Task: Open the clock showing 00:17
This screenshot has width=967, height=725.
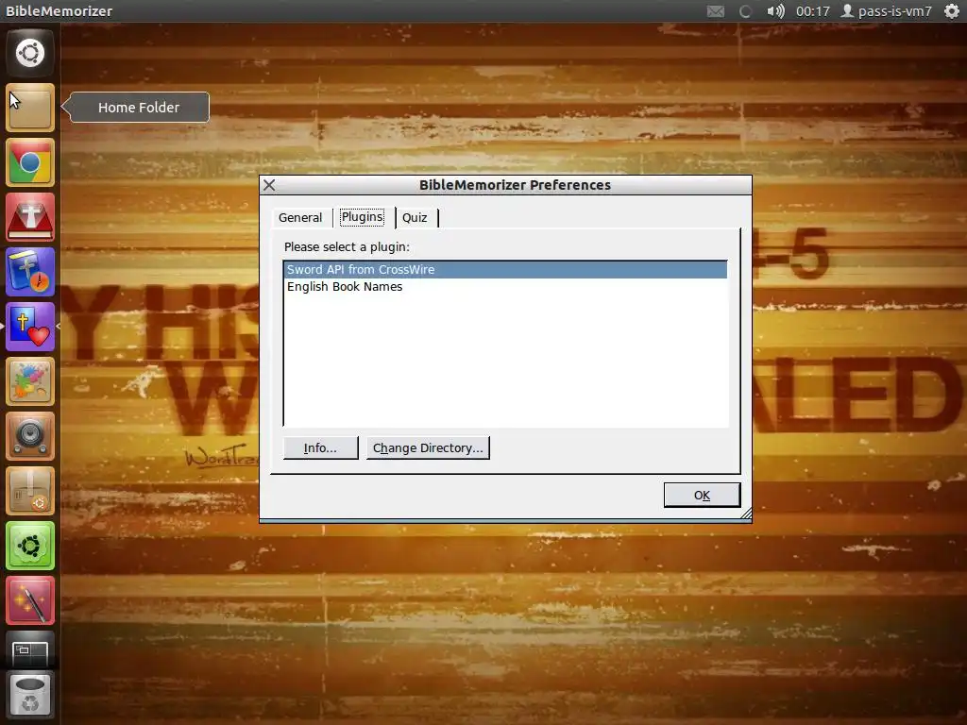Action: 812,11
